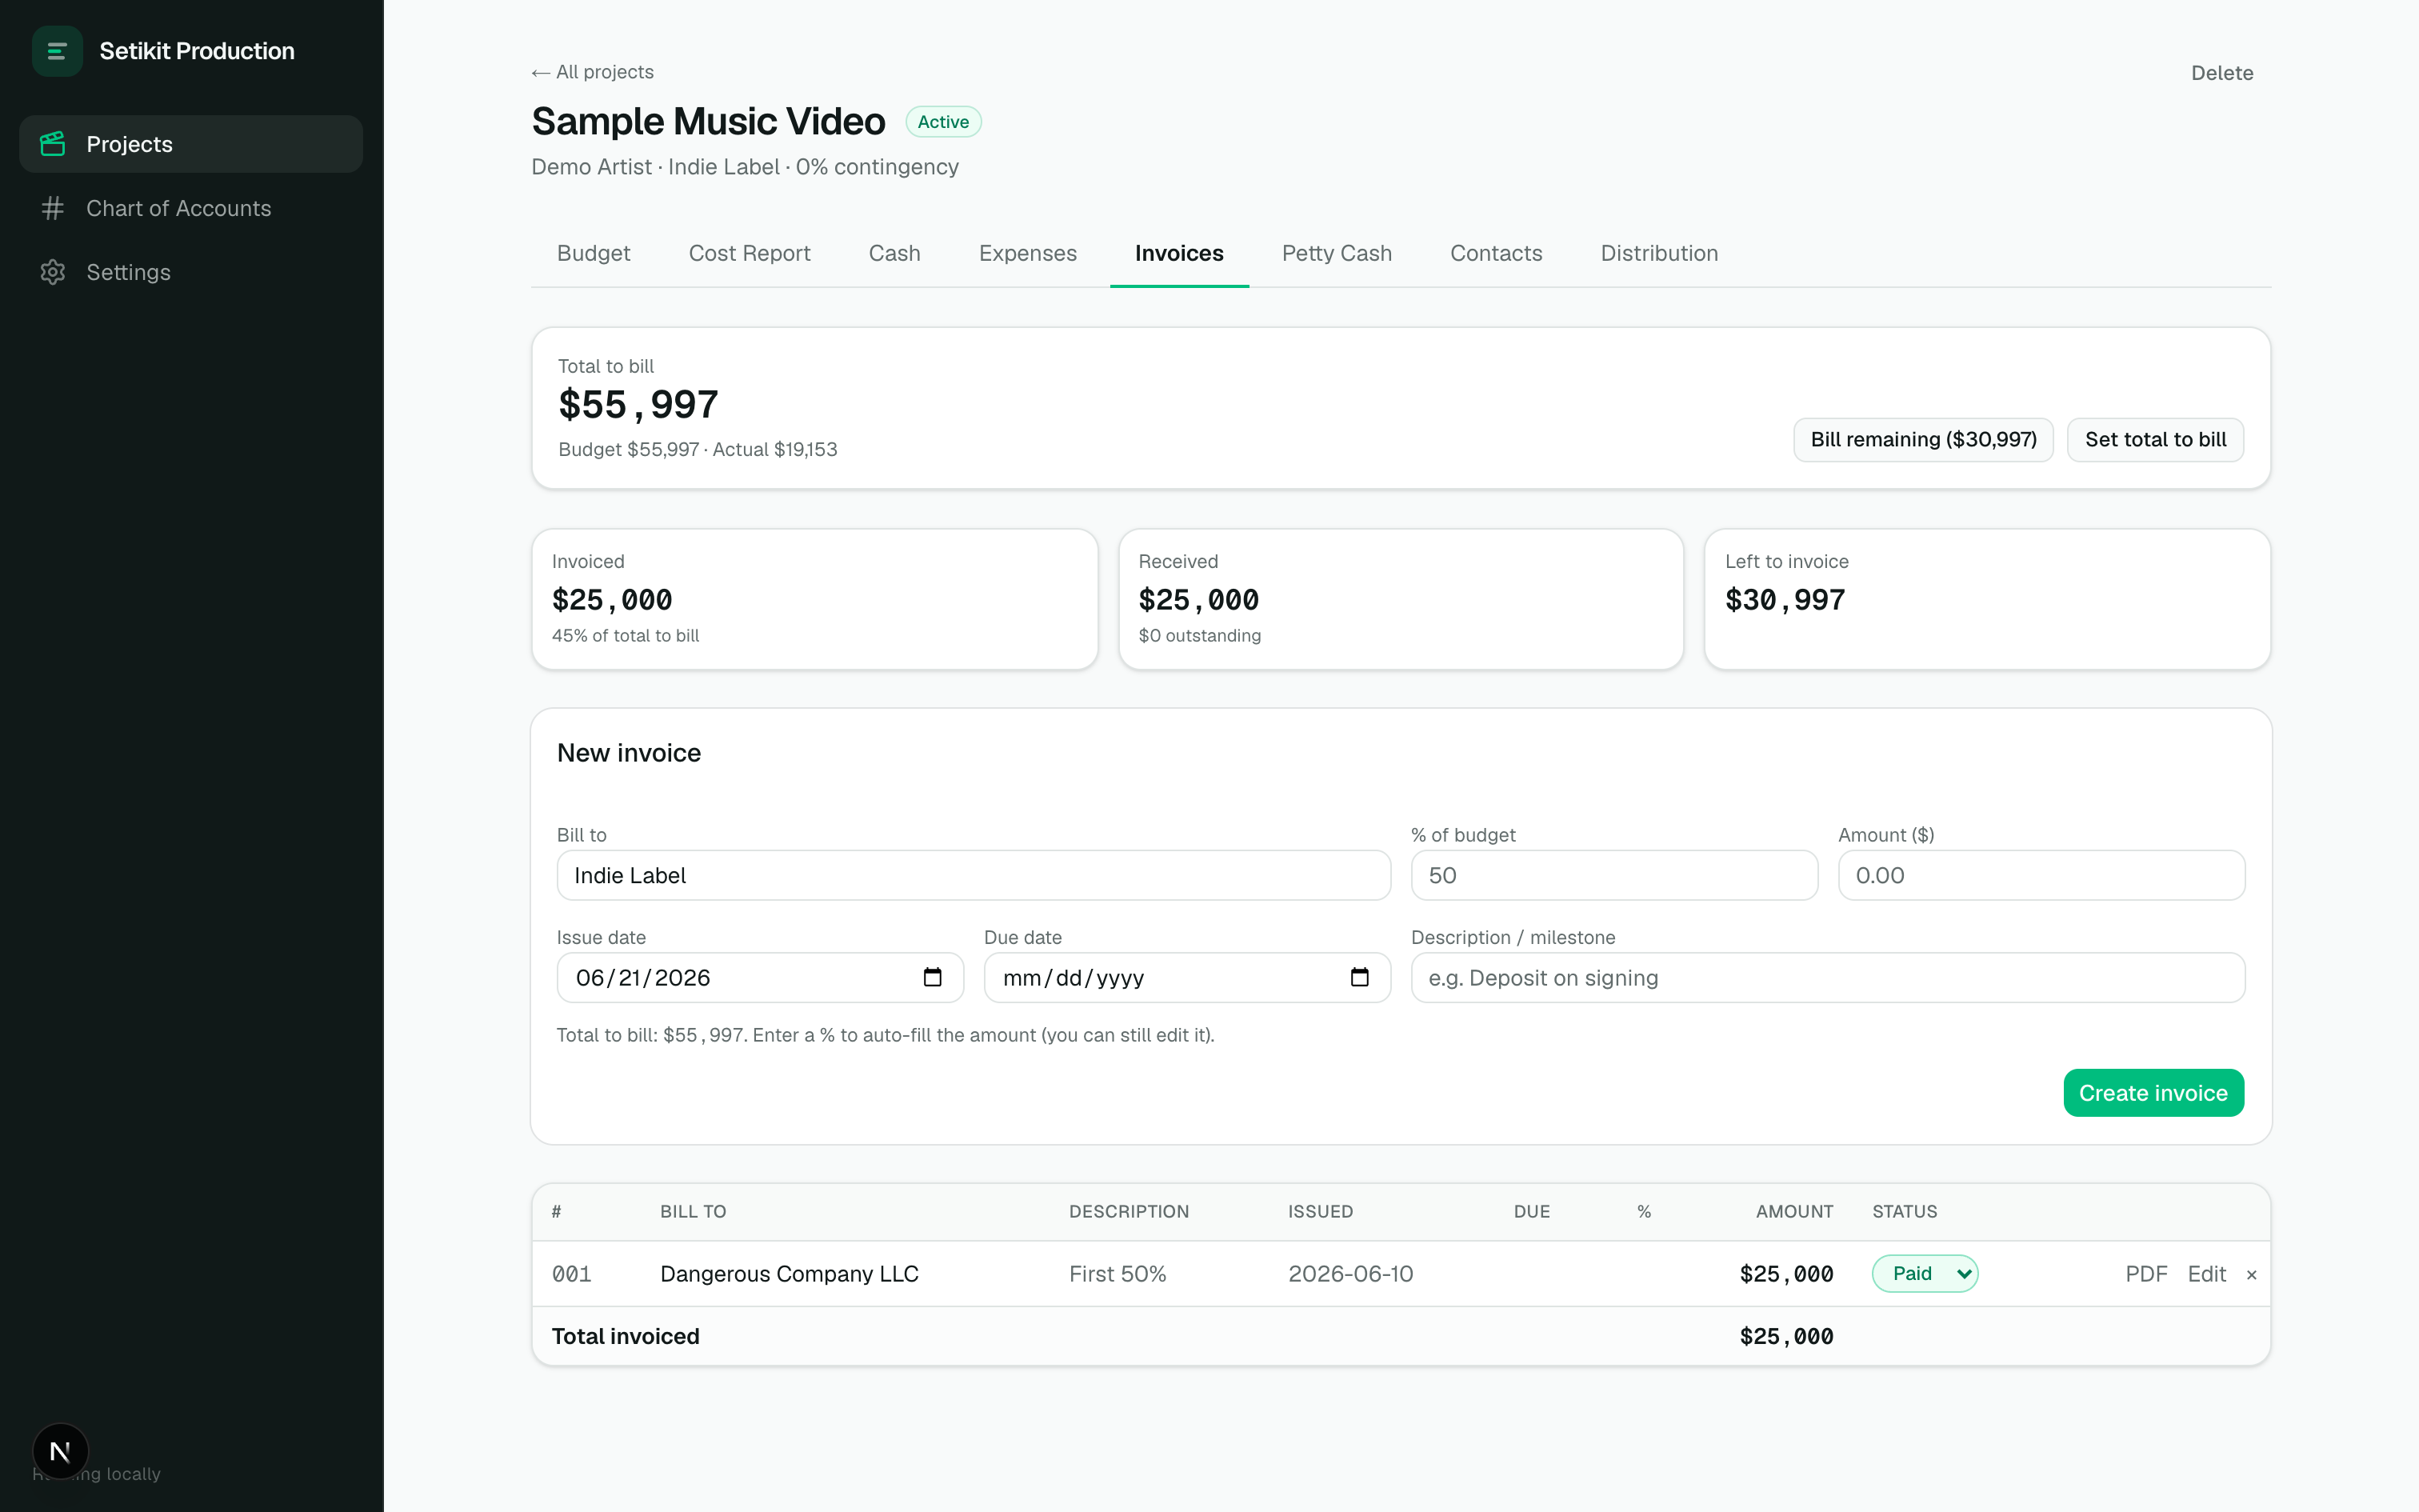Open Settings in the sidebar
Viewport: 2419px width, 1512px height.
point(191,272)
